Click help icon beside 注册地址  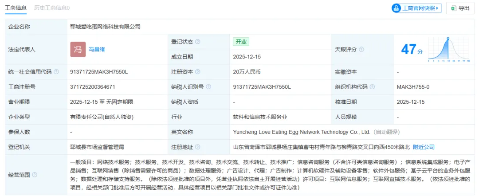[198, 147]
